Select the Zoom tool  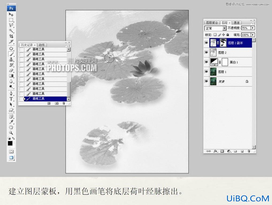pos(11,133)
